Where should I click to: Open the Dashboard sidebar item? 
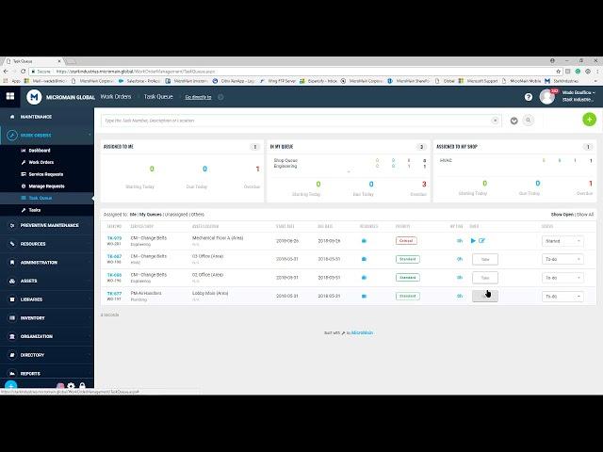[x=40, y=151]
